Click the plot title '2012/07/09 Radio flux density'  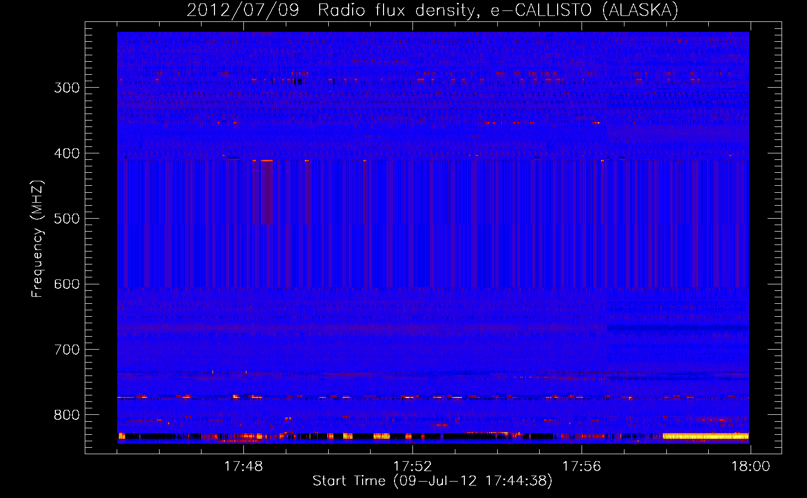tap(432, 10)
